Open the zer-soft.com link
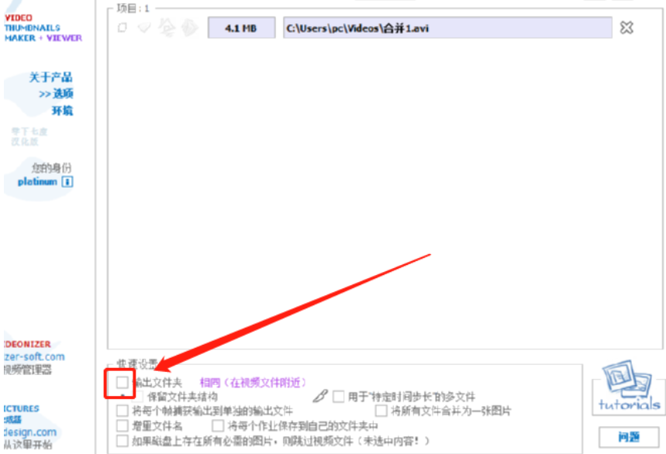 coord(34,356)
